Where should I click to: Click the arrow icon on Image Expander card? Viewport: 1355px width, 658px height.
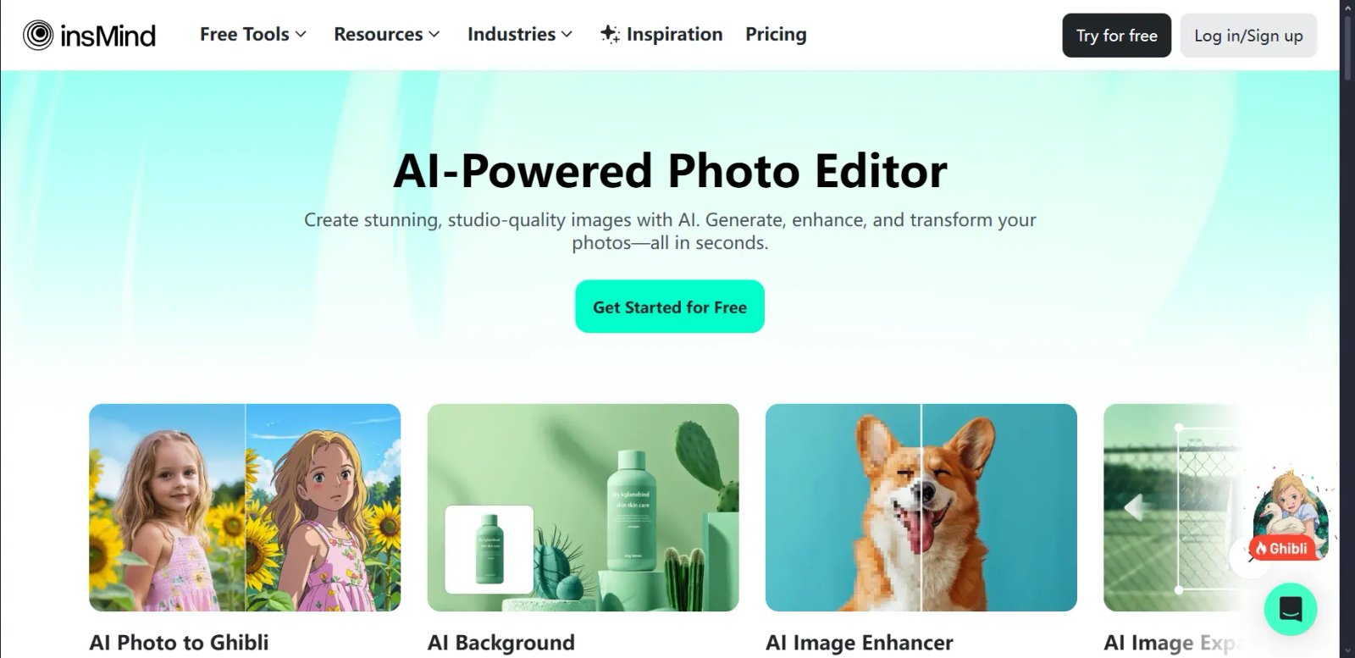click(1134, 507)
